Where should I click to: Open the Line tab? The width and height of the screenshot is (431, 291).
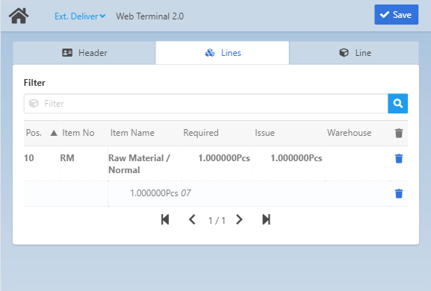click(354, 53)
